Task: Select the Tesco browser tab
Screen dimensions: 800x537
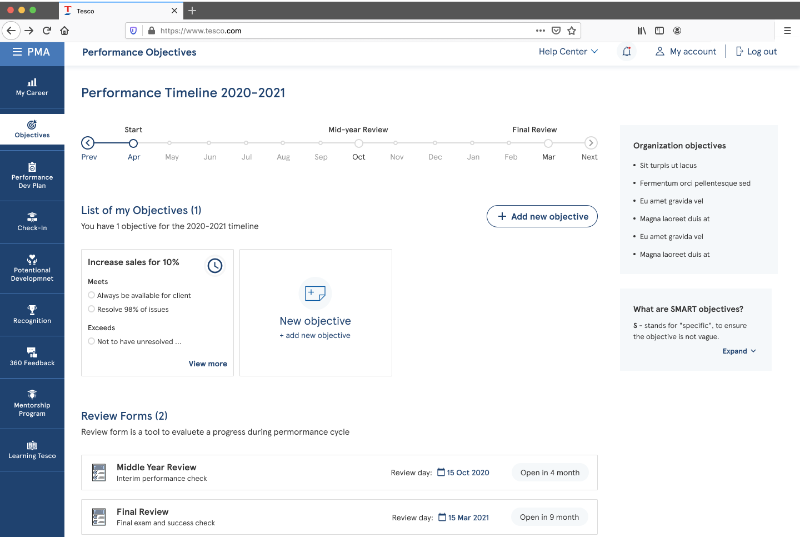Action: tap(121, 11)
